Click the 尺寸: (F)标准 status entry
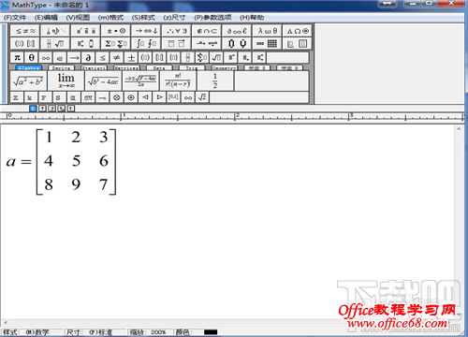The width and height of the screenshot is (468, 337). [x=89, y=332]
